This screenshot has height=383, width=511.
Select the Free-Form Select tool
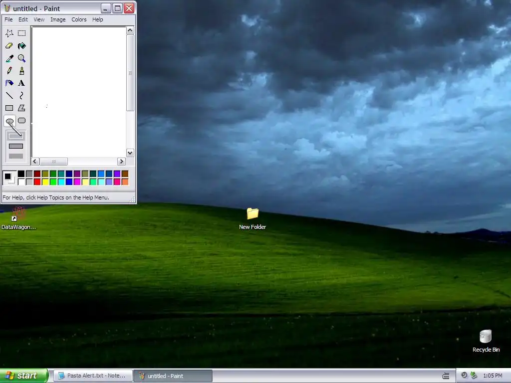[9, 33]
